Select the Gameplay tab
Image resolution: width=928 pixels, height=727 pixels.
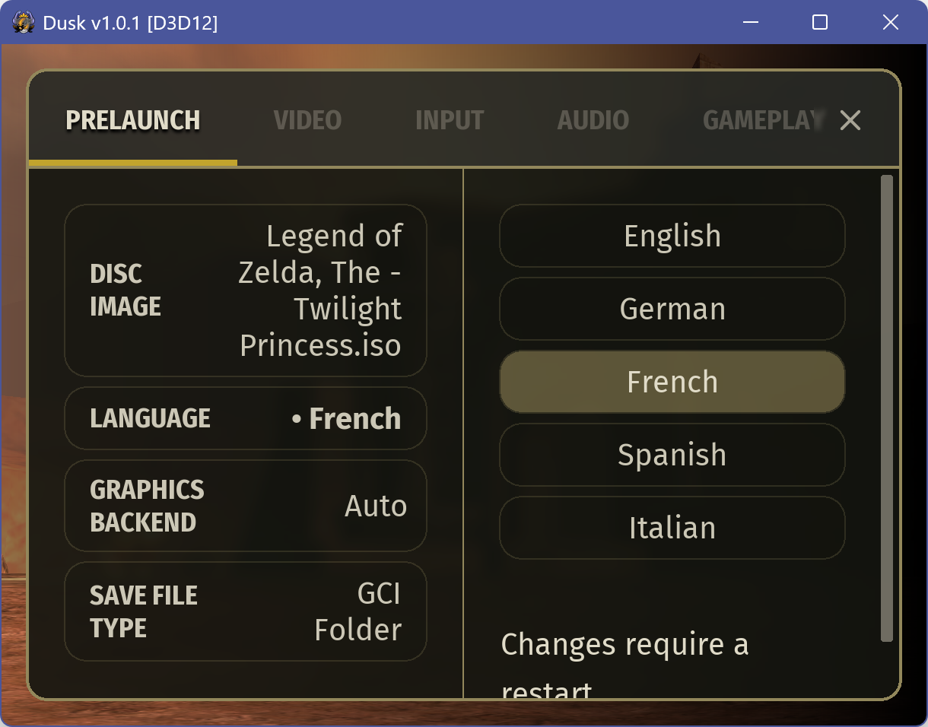(x=763, y=120)
